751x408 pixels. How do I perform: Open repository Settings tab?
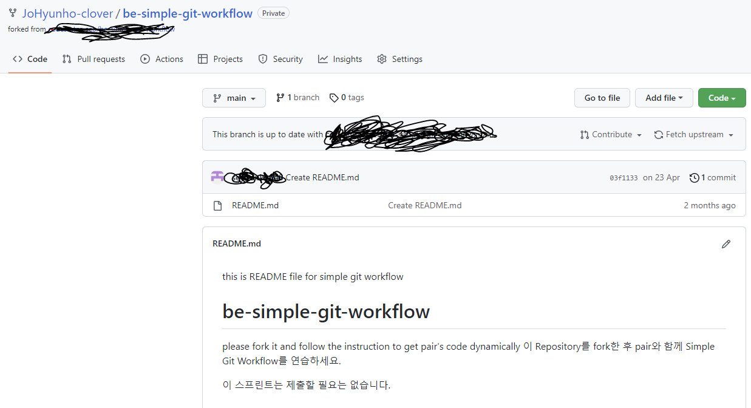399,59
